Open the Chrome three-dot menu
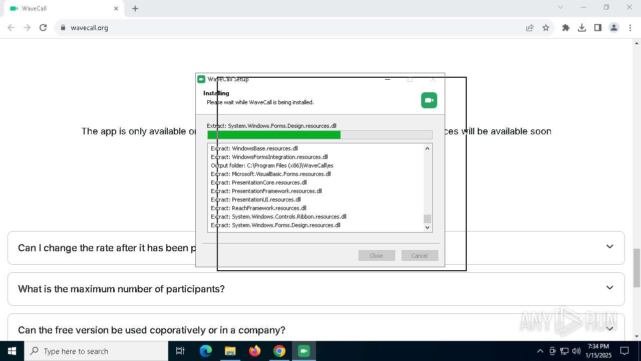 tap(630, 28)
